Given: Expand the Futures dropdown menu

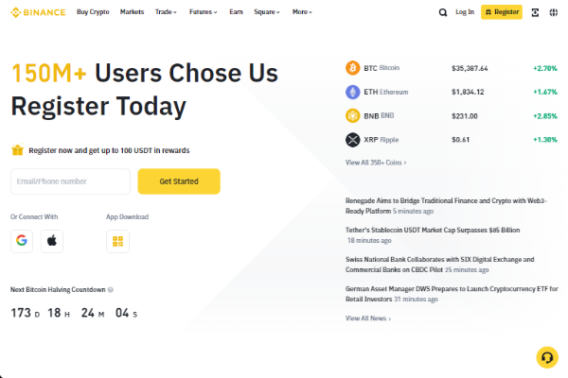Looking at the screenshot, I should 203,12.
